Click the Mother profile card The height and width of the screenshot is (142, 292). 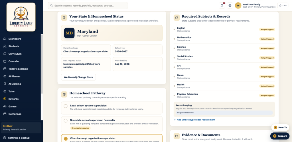click(21, 128)
